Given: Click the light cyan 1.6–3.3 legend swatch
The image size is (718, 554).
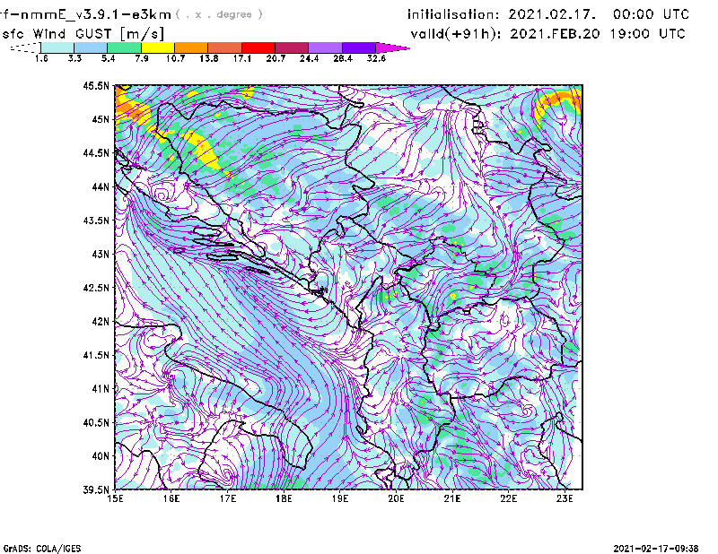Looking at the screenshot, I should 57,48.
